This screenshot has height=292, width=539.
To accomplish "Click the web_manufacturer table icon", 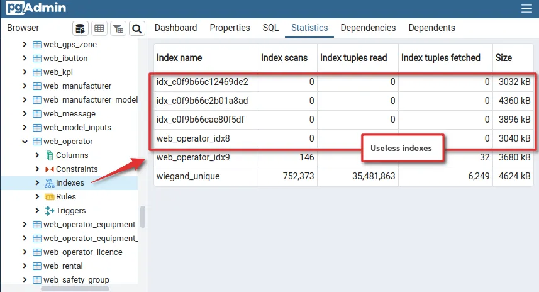I will pos(36,86).
